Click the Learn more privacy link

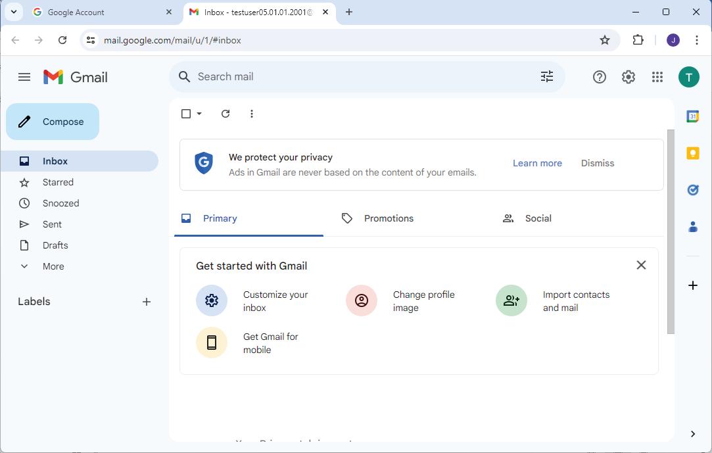[x=537, y=164]
